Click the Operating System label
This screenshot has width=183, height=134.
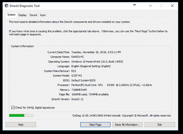[x=59, y=61]
